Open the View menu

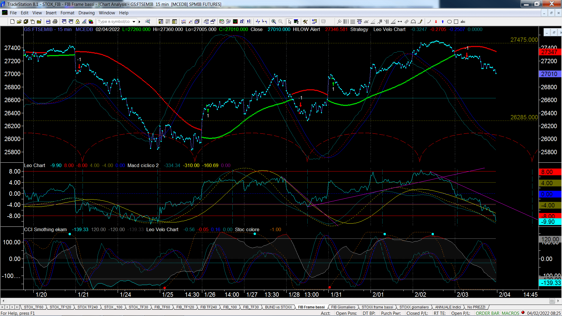tap(37, 13)
